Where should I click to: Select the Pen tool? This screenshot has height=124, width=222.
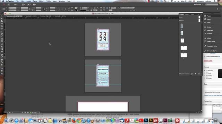[x=2, y=34]
